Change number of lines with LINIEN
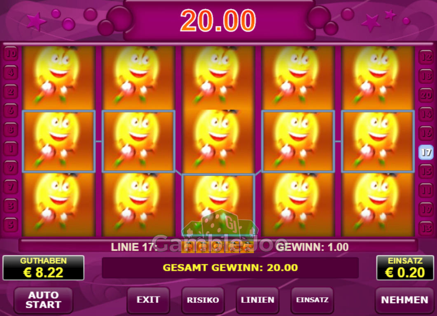437x316 pixels. click(x=257, y=300)
